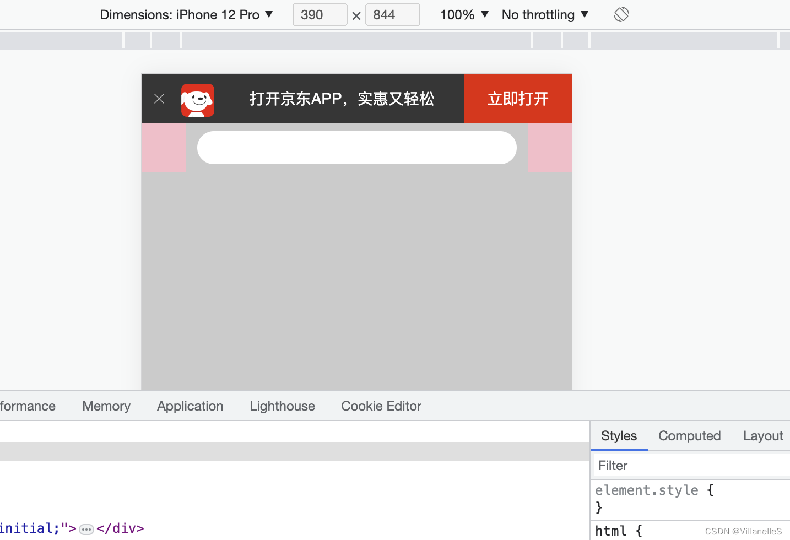
Task: Click the white rounded search box
Action: (357, 148)
